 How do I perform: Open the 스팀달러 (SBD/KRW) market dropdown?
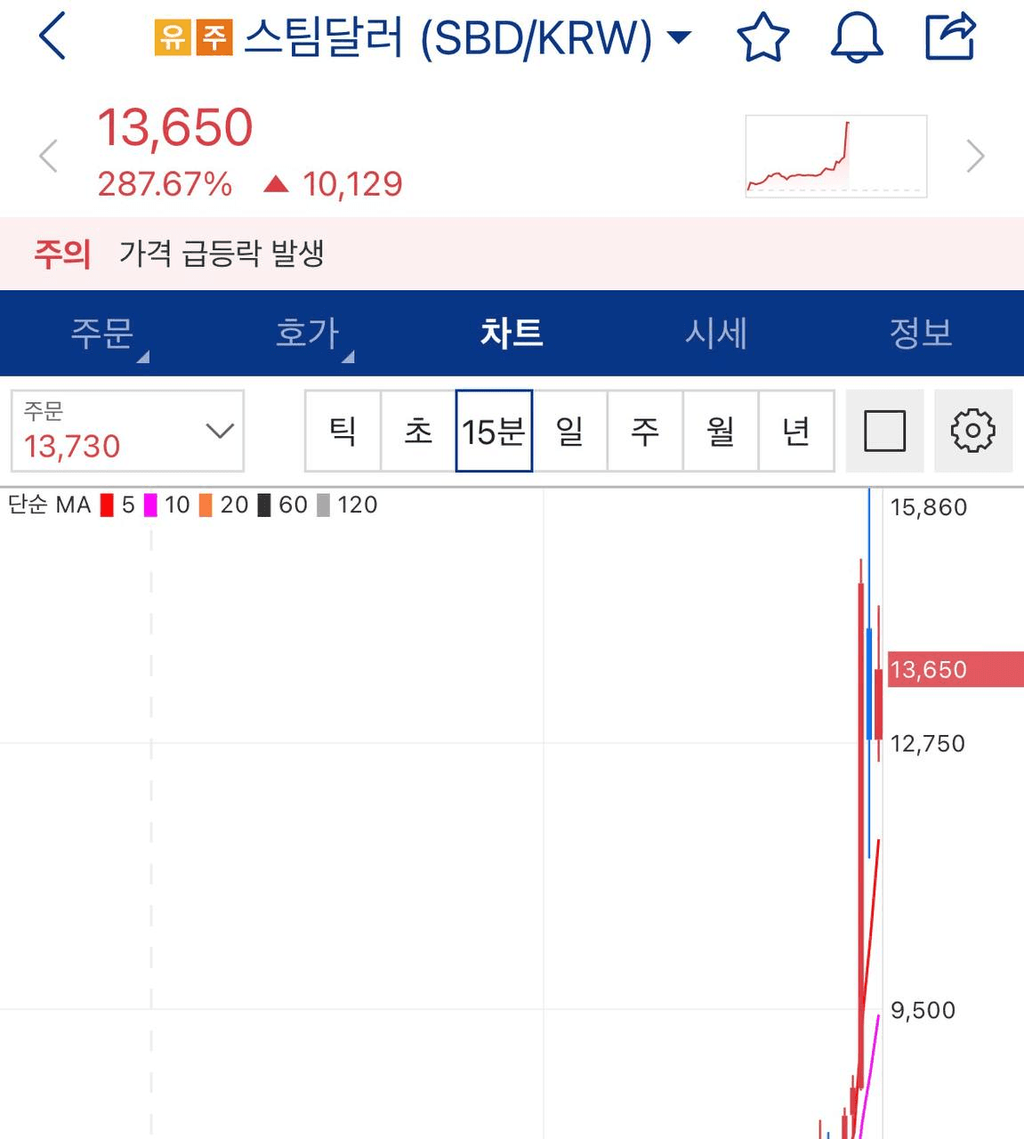click(423, 37)
